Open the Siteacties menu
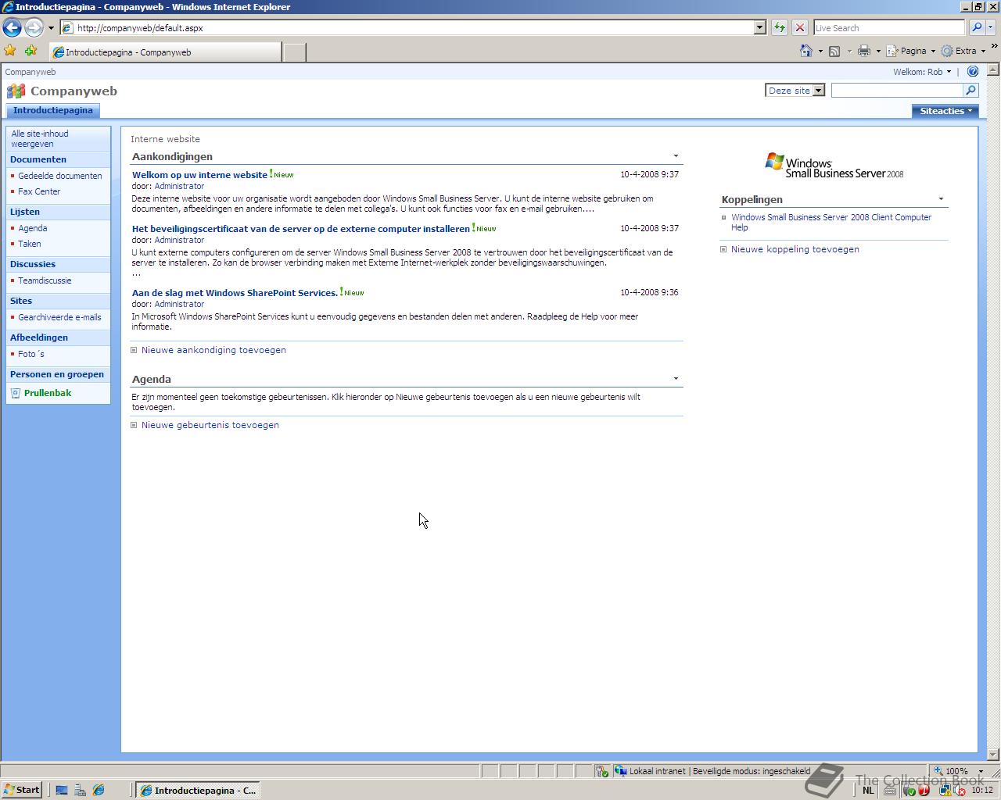Viewport: 1001px width, 800px height. tap(945, 111)
